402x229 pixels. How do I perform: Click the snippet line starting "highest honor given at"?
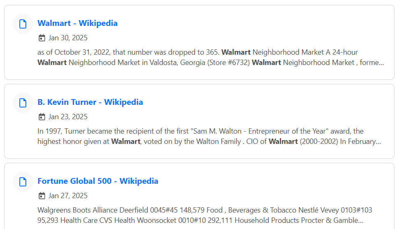coord(209,141)
